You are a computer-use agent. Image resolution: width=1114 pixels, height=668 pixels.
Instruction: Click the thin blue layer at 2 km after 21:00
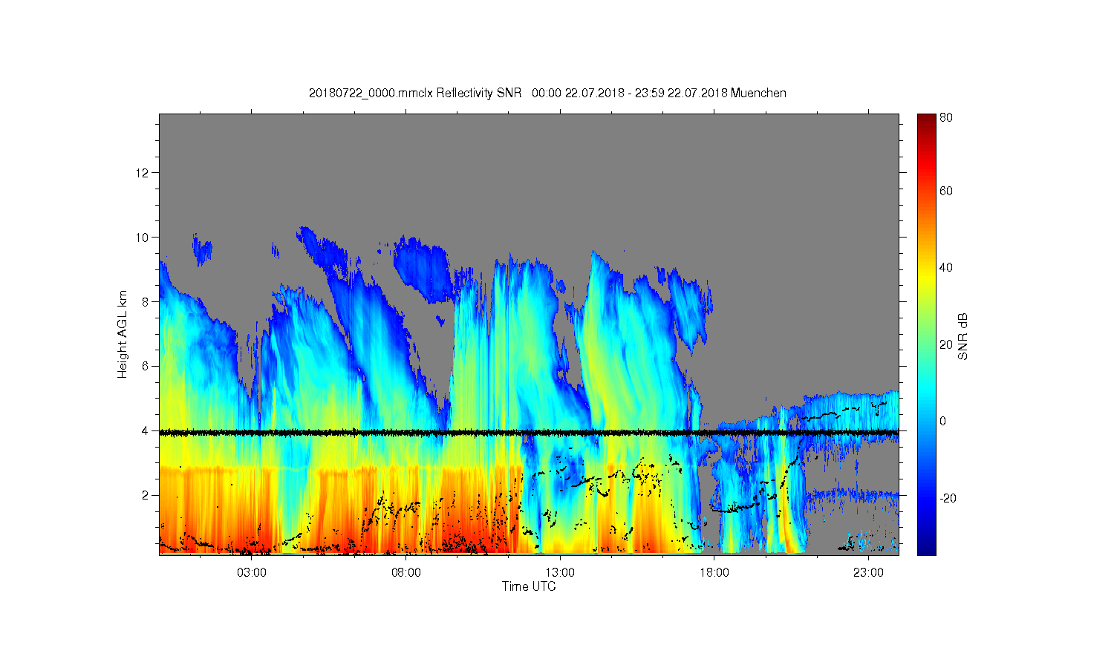[x=853, y=493]
